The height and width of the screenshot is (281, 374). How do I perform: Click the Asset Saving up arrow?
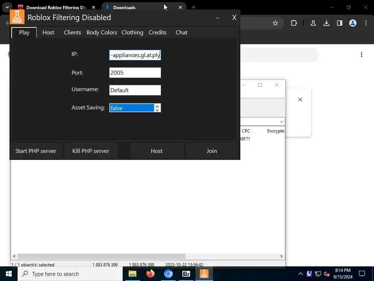pyautogui.click(x=157, y=106)
